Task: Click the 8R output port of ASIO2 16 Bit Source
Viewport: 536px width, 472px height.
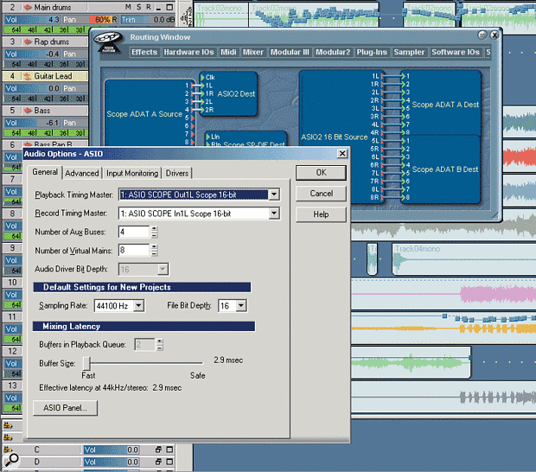Action: pos(382,197)
